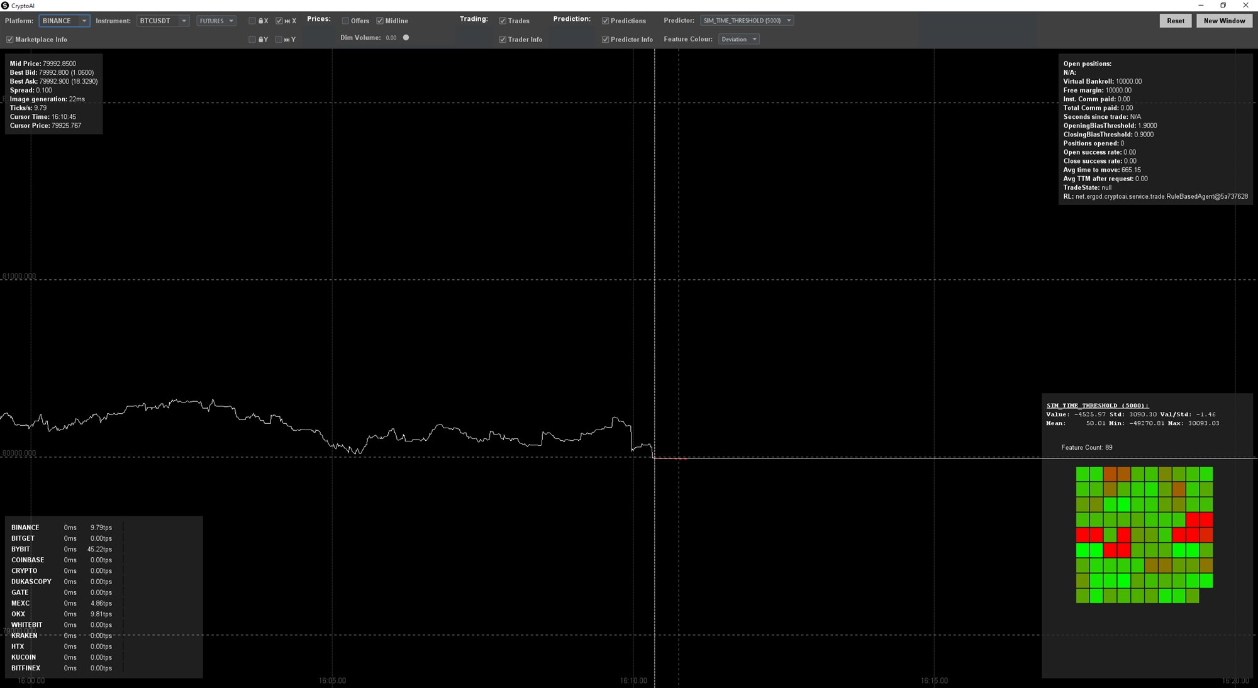Enable the lock Y axis checkbox
The width and height of the screenshot is (1258, 688).
tap(252, 40)
